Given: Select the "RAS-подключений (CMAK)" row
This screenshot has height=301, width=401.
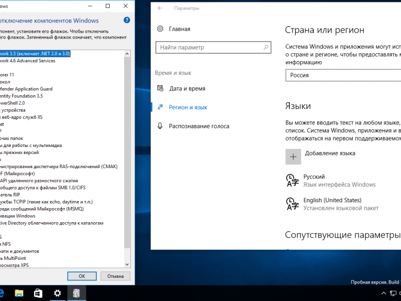Looking at the screenshot, I should click(x=59, y=167).
